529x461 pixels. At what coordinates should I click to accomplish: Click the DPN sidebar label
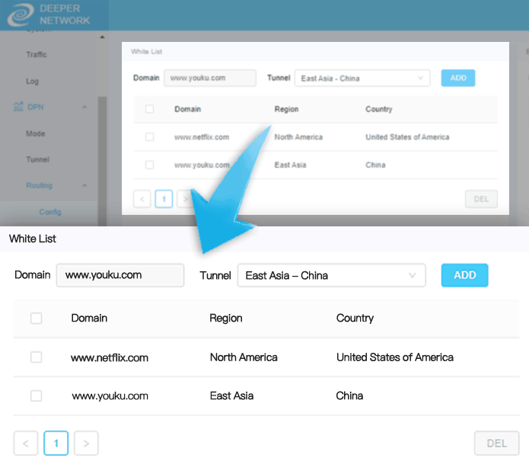[x=36, y=107]
